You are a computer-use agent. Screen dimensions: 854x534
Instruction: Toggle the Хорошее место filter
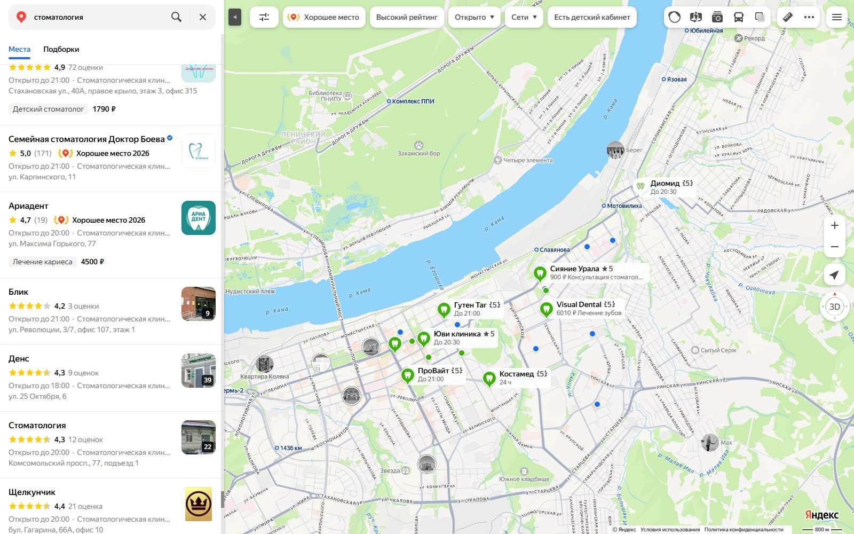tap(324, 17)
